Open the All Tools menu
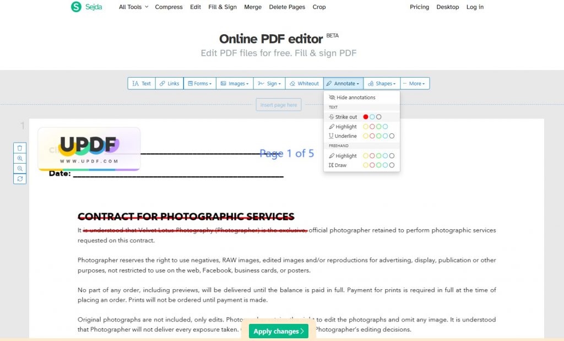564x341 pixels. (x=131, y=7)
